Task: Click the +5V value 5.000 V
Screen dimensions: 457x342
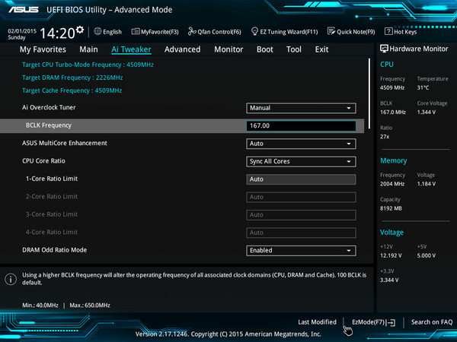Action: 426,255
